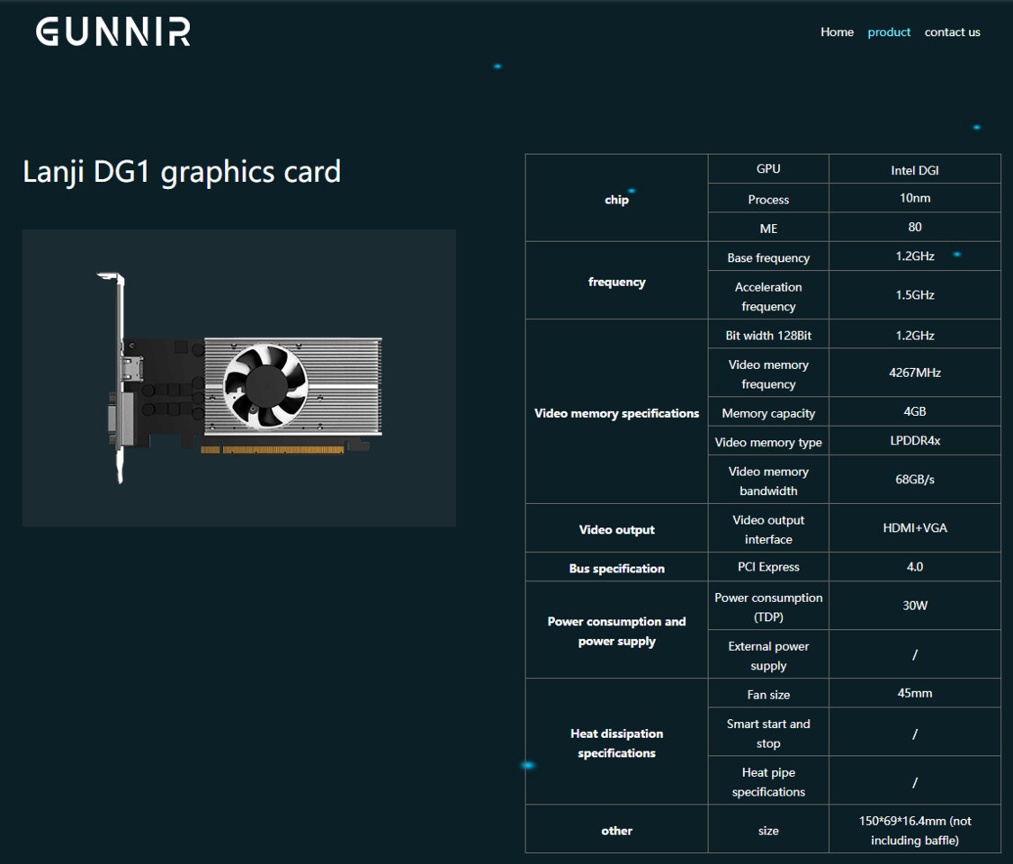Click the 'LPDDR4x' value cell

click(x=915, y=441)
